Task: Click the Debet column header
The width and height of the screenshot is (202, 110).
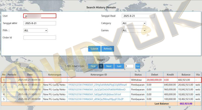Action: [x=155, y=75]
